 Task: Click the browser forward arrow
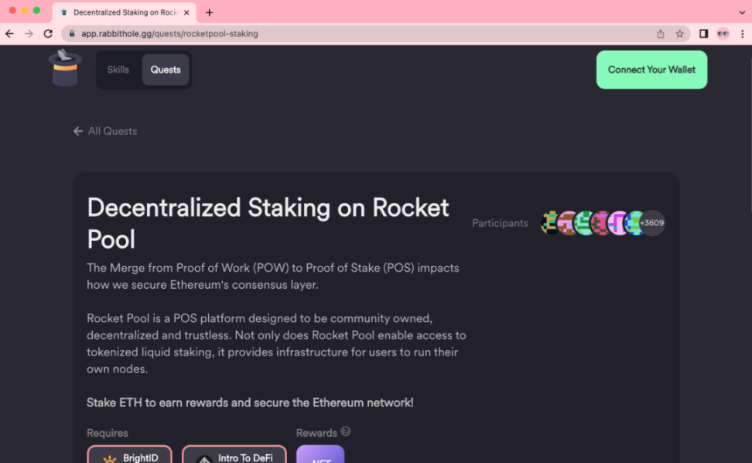click(29, 33)
